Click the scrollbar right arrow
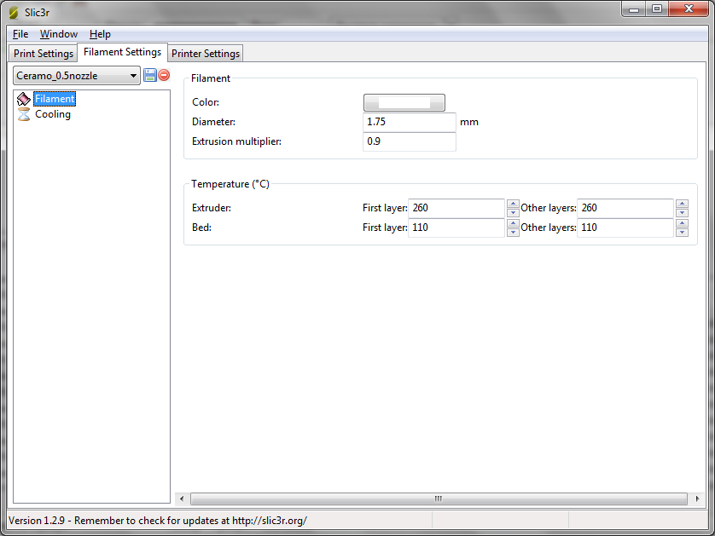The height and width of the screenshot is (536, 715). (697, 499)
